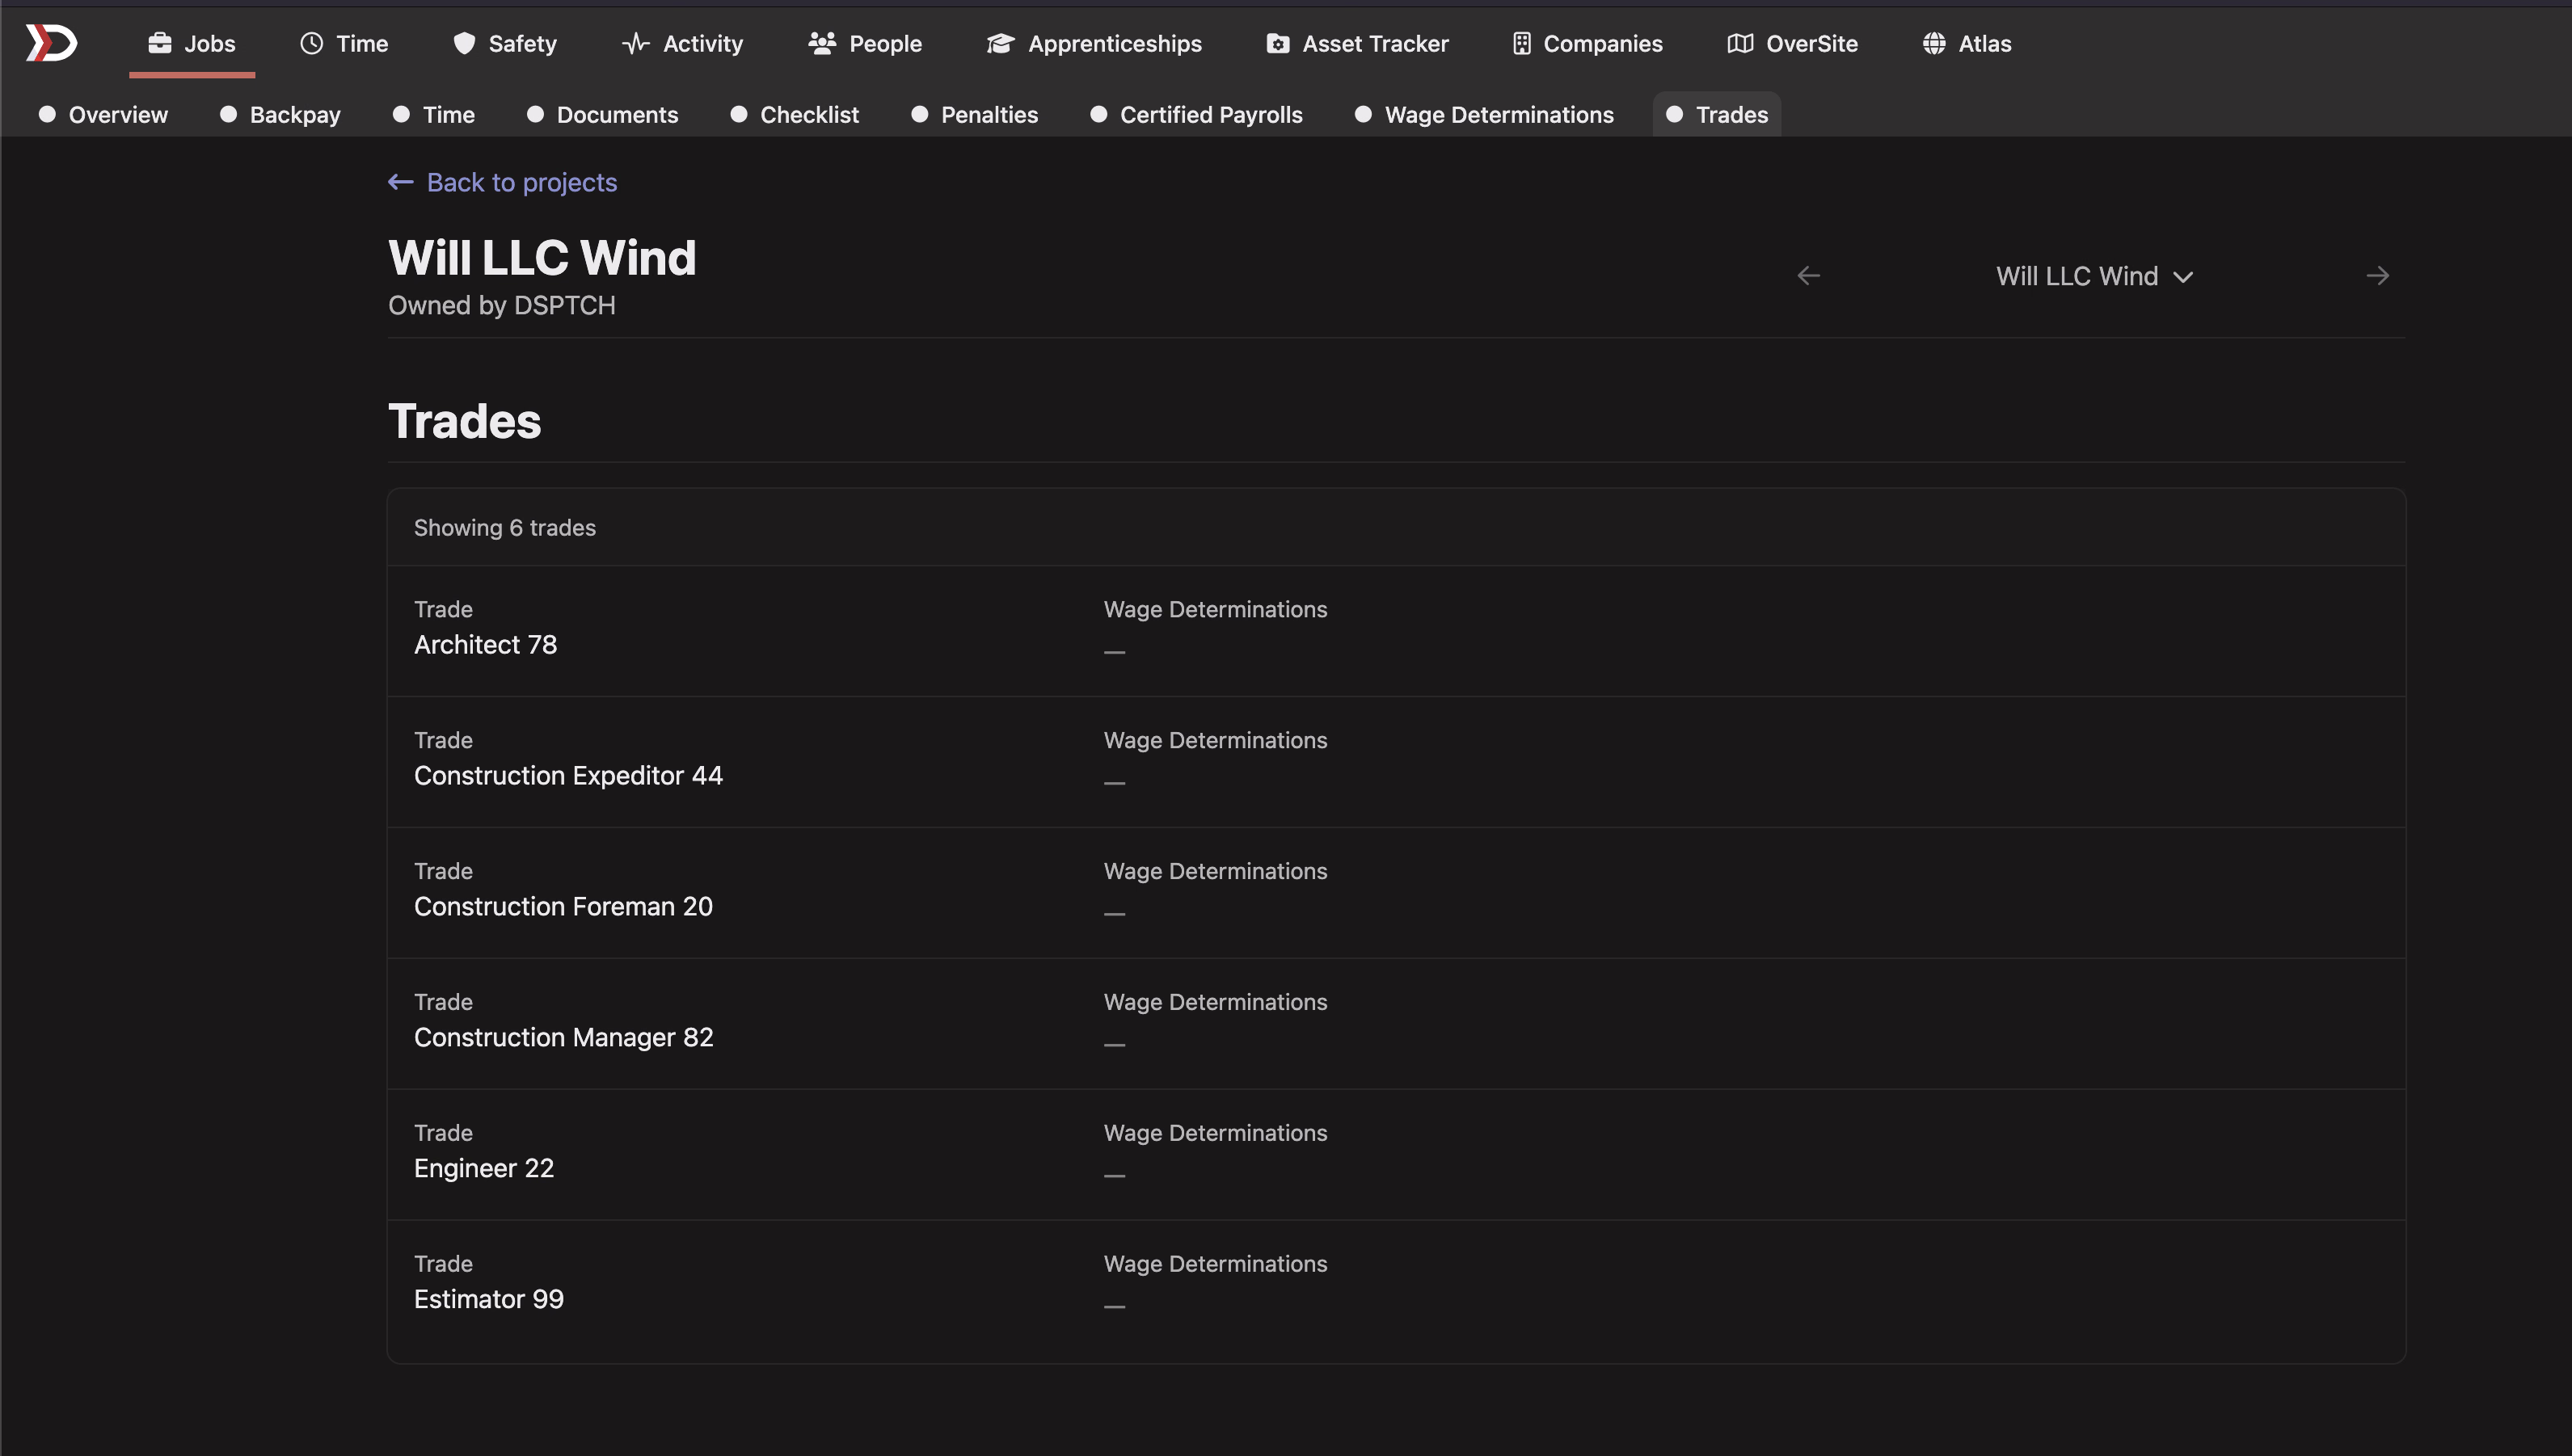Click Wage Determinations label in Architect 78 row
2572x1456 pixels.
pyautogui.click(x=1216, y=609)
